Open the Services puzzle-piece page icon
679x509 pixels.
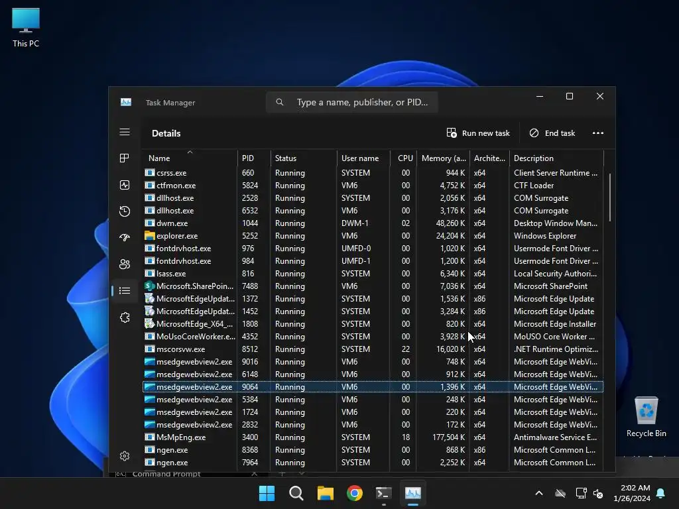[125, 317]
